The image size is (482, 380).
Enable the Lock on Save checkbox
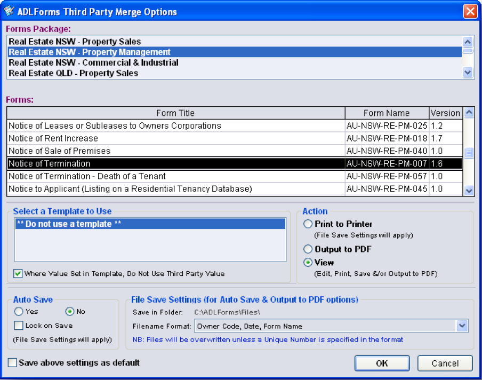(19, 325)
